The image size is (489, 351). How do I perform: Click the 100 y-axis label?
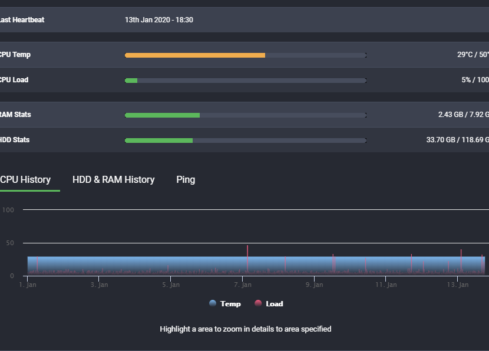pyautogui.click(x=8, y=210)
